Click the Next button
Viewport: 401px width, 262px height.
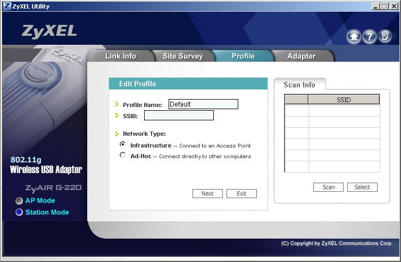click(207, 194)
